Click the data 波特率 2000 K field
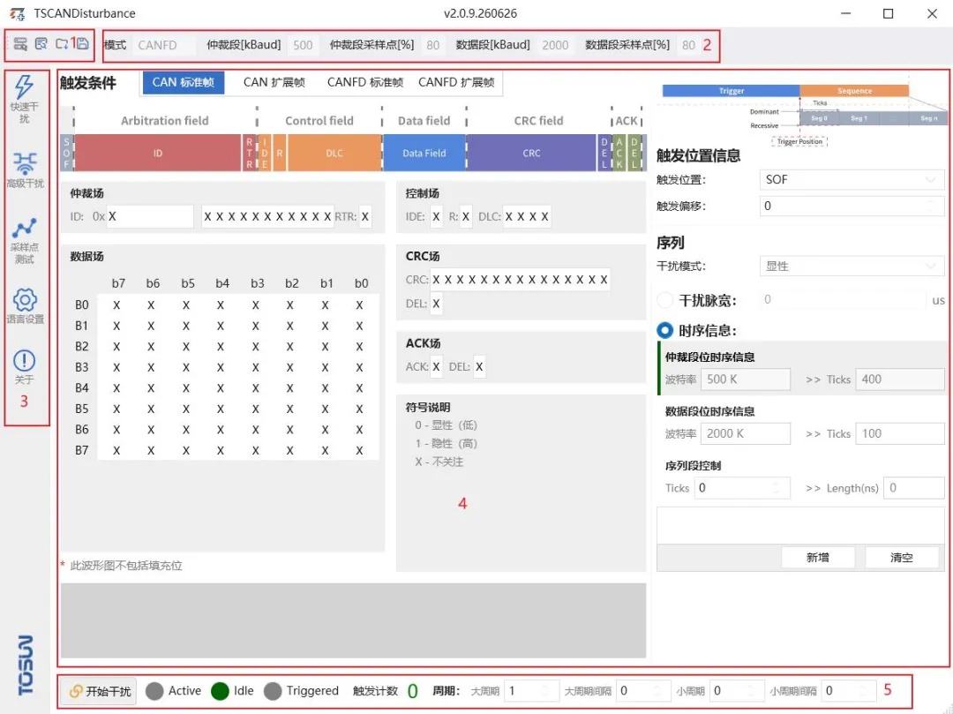The image size is (953, 714). coord(745,434)
